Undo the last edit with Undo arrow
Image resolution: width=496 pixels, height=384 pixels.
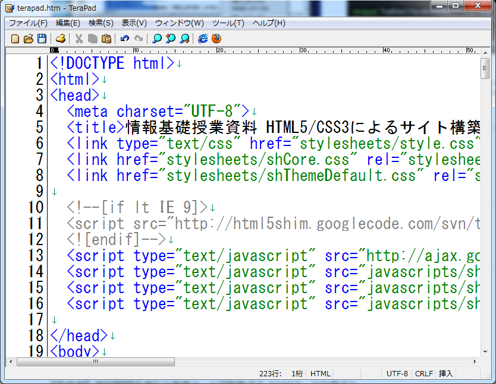click(x=124, y=39)
